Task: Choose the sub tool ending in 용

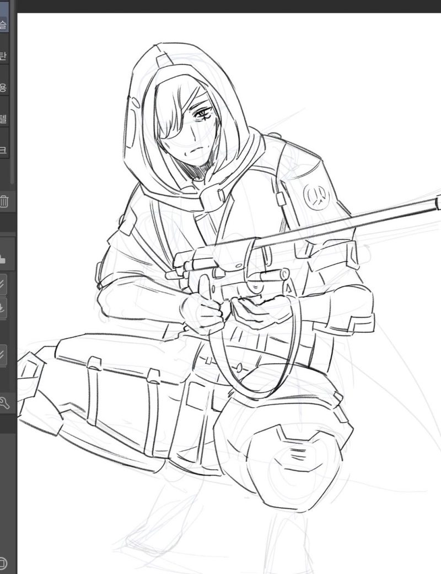Action: (x=4, y=87)
